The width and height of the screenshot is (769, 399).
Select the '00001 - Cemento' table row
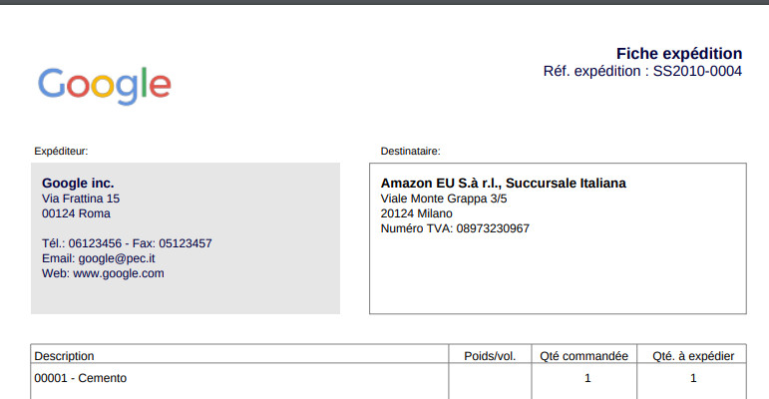[x=81, y=378]
